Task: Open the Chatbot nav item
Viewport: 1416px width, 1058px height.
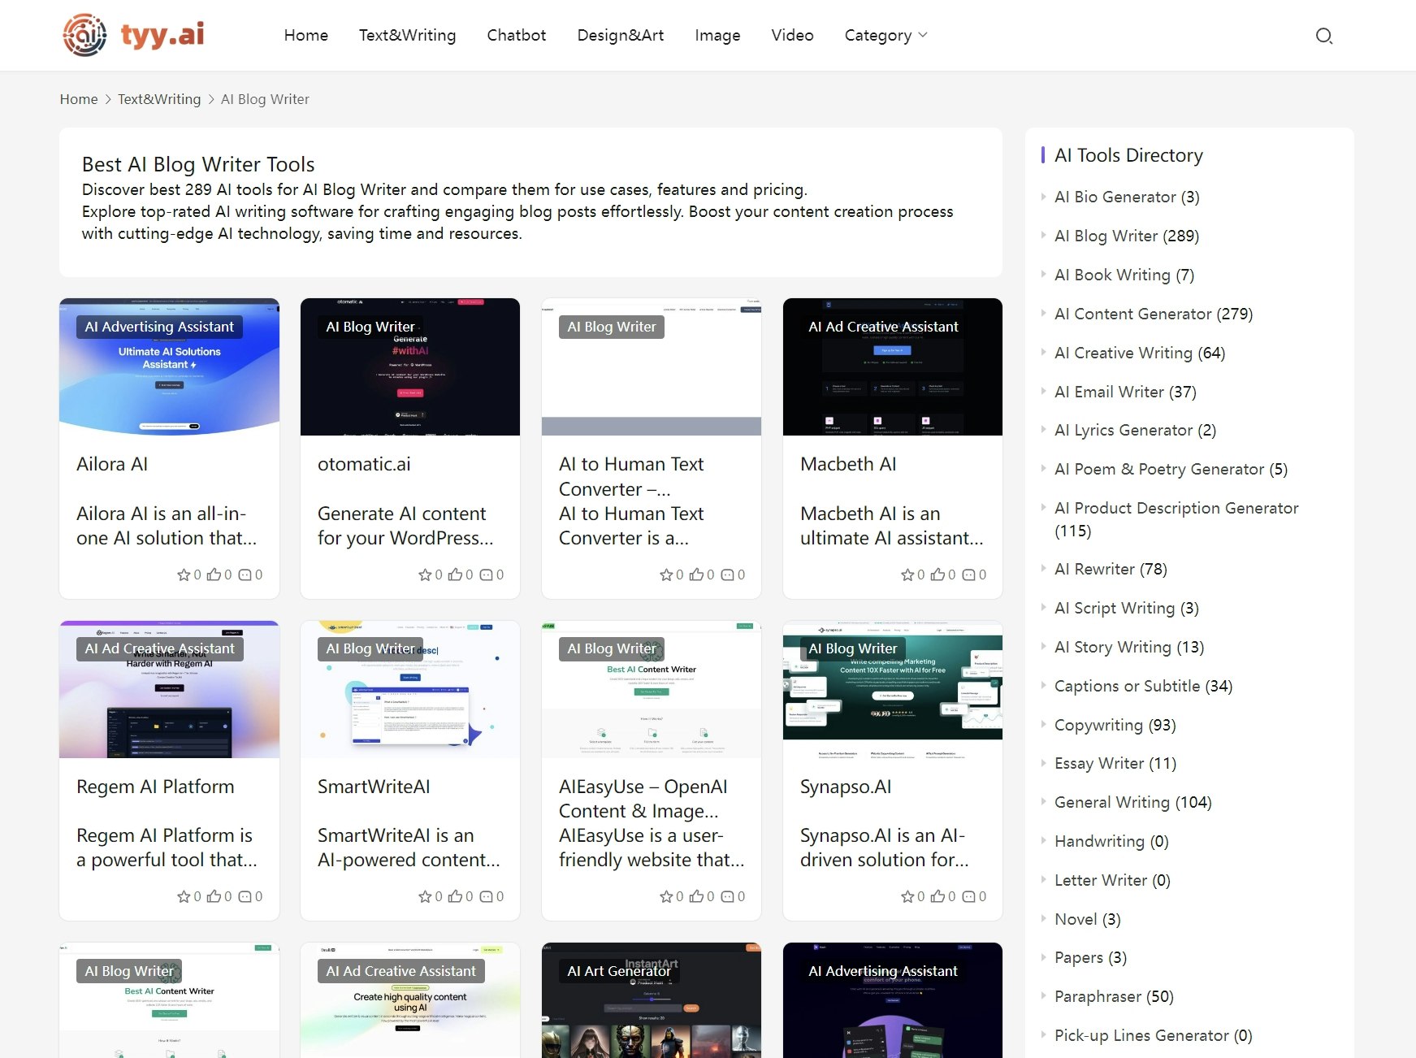Action: click(516, 35)
